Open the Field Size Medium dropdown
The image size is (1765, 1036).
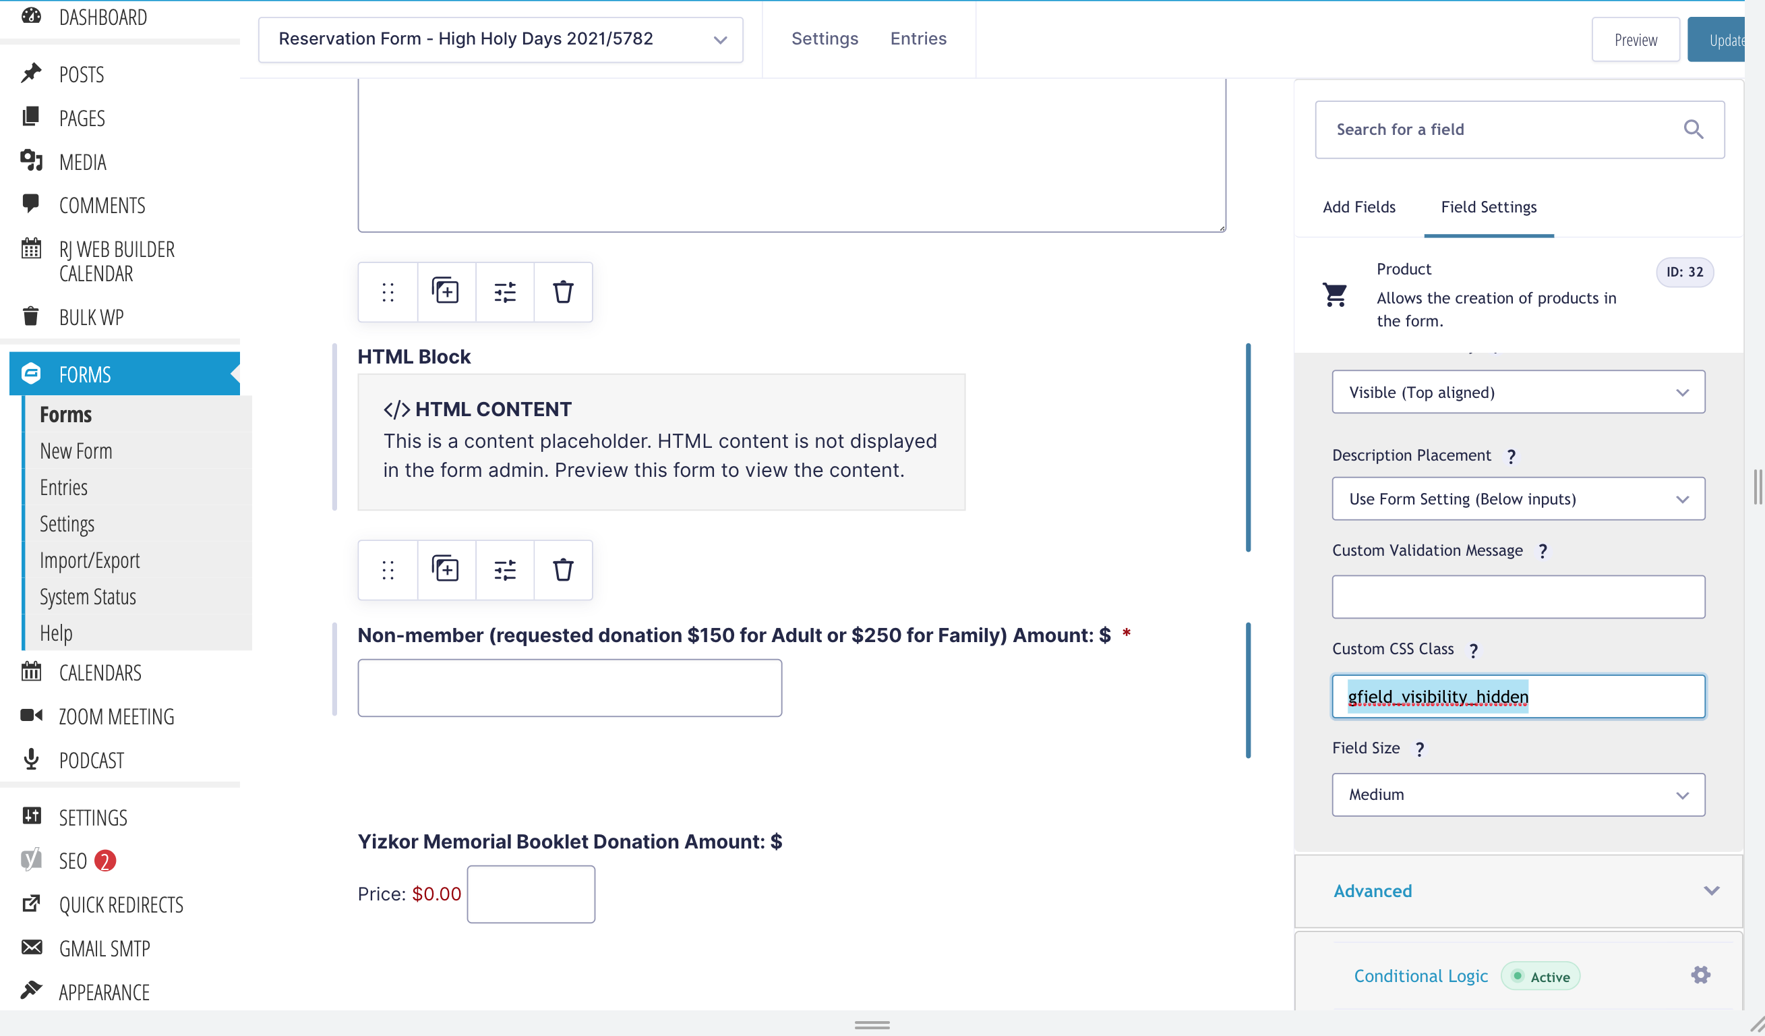coord(1518,795)
